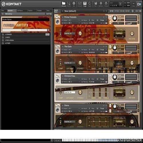Mute the Chinese Xiao instrument
143x143 pixels.
(110, 81)
